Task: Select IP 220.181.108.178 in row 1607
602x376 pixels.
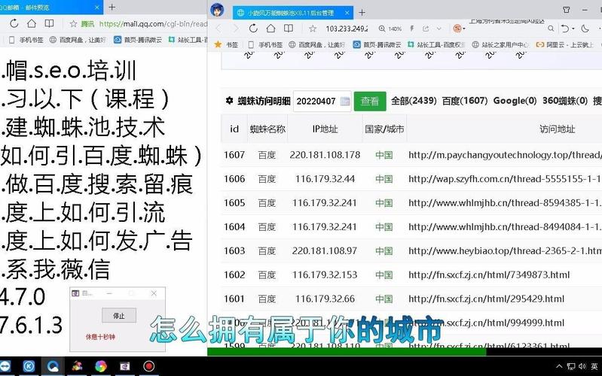Action: (325, 155)
